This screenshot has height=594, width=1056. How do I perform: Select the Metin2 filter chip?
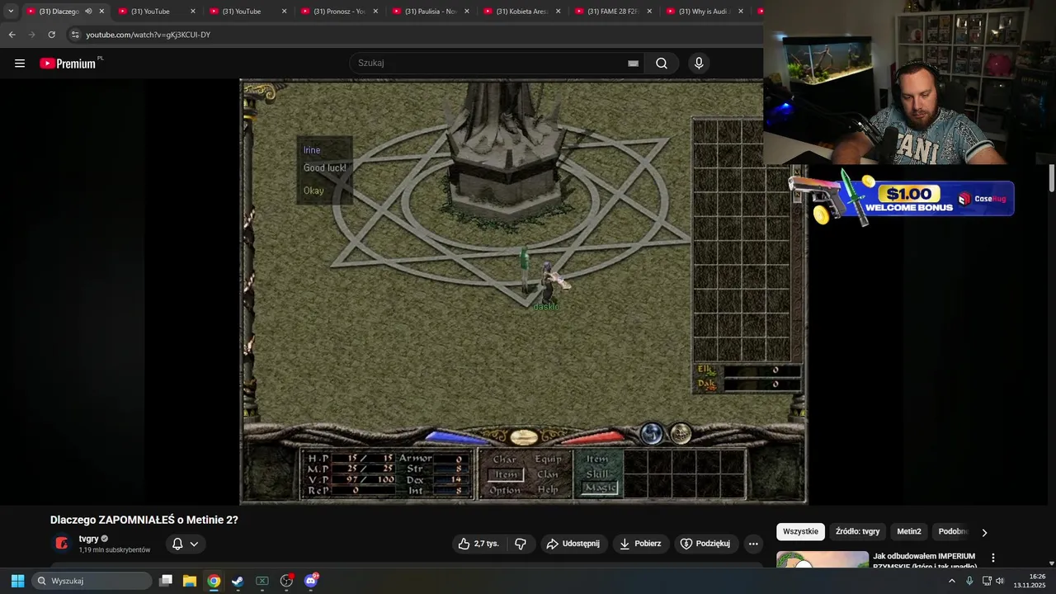(909, 531)
